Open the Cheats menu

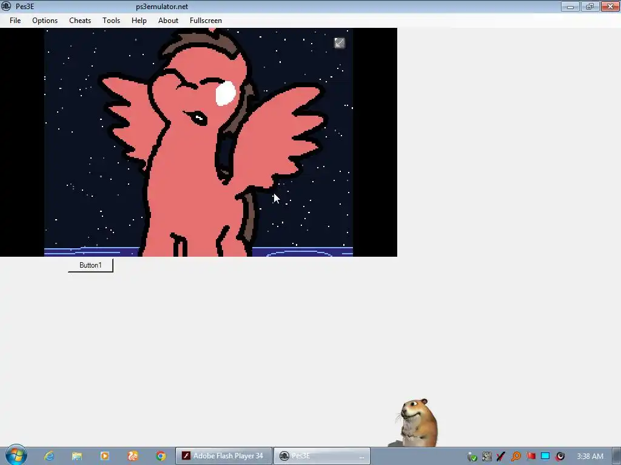click(x=80, y=21)
